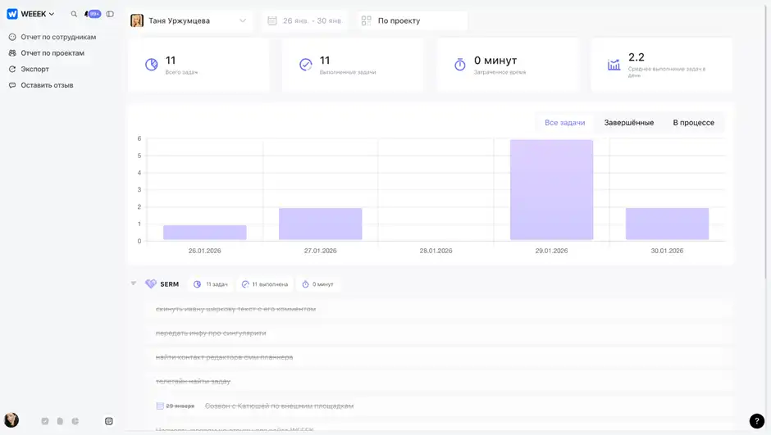The width and height of the screenshot is (771, 435).
Task: Click the average per day chart icon
Action: click(614, 65)
